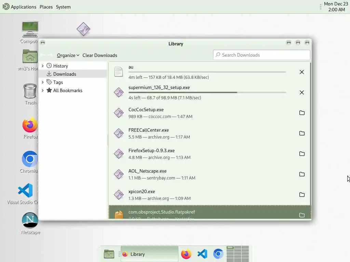Select the com.obsproject.Studio.flatpakref file name

[162, 212]
